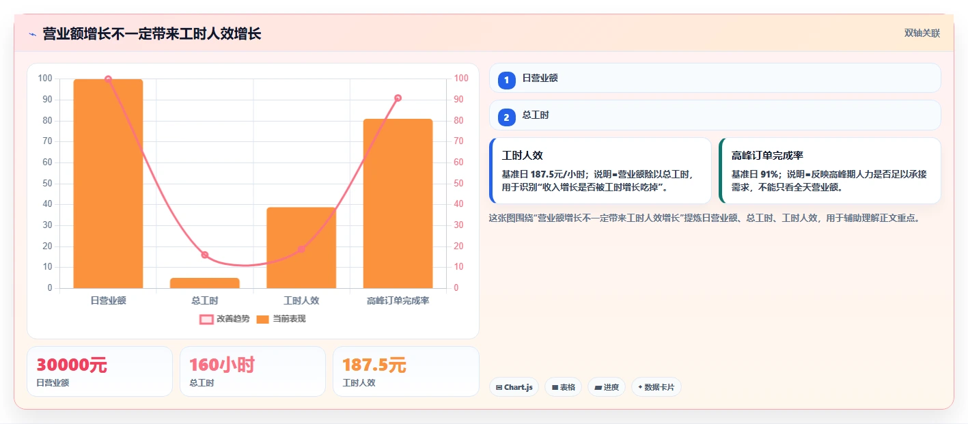This screenshot has height=424, width=968.
Task: Toggle the 改善趋势 legend item
Action: tap(224, 319)
